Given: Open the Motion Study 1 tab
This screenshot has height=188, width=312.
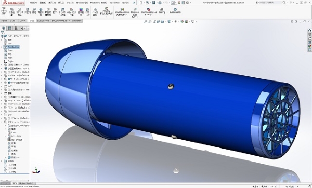Looking at the screenshot, I should pyautogui.click(x=27, y=183).
